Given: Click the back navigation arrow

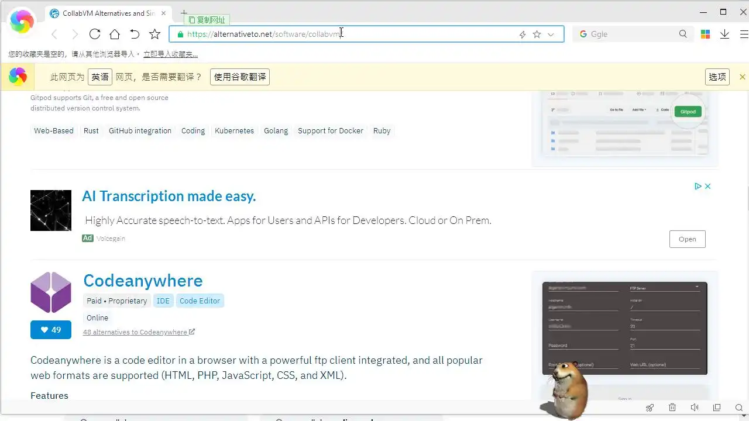Looking at the screenshot, I should click(x=54, y=34).
